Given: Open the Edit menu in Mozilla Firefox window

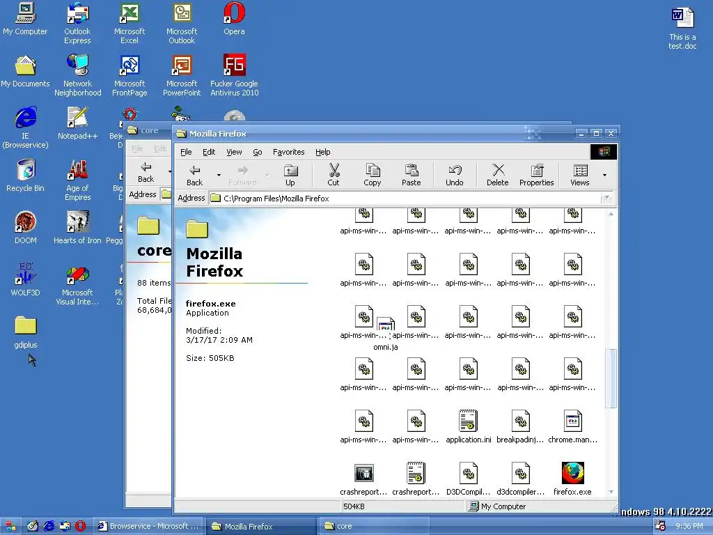Looking at the screenshot, I should point(209,152).
